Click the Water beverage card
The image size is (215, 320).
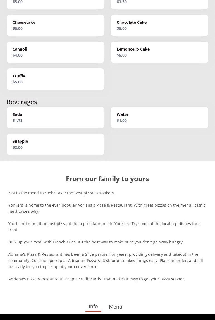[159, 118]
